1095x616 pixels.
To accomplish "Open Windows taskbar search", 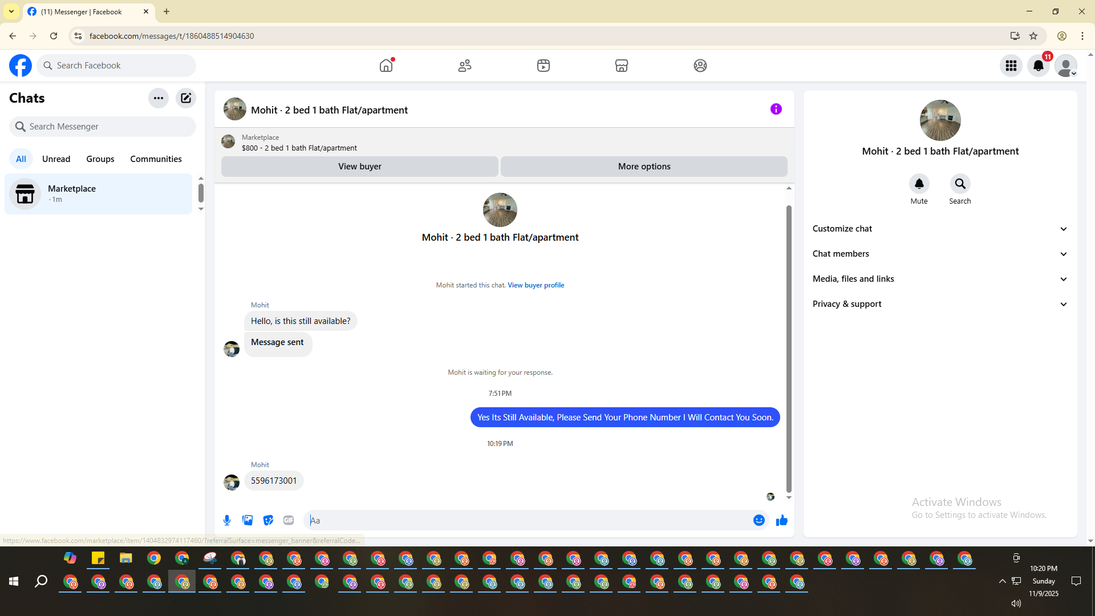I will (41, 581).
